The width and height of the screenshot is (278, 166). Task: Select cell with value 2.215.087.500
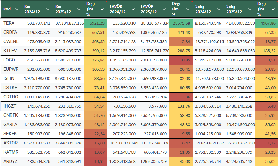(x=68, y=41)
